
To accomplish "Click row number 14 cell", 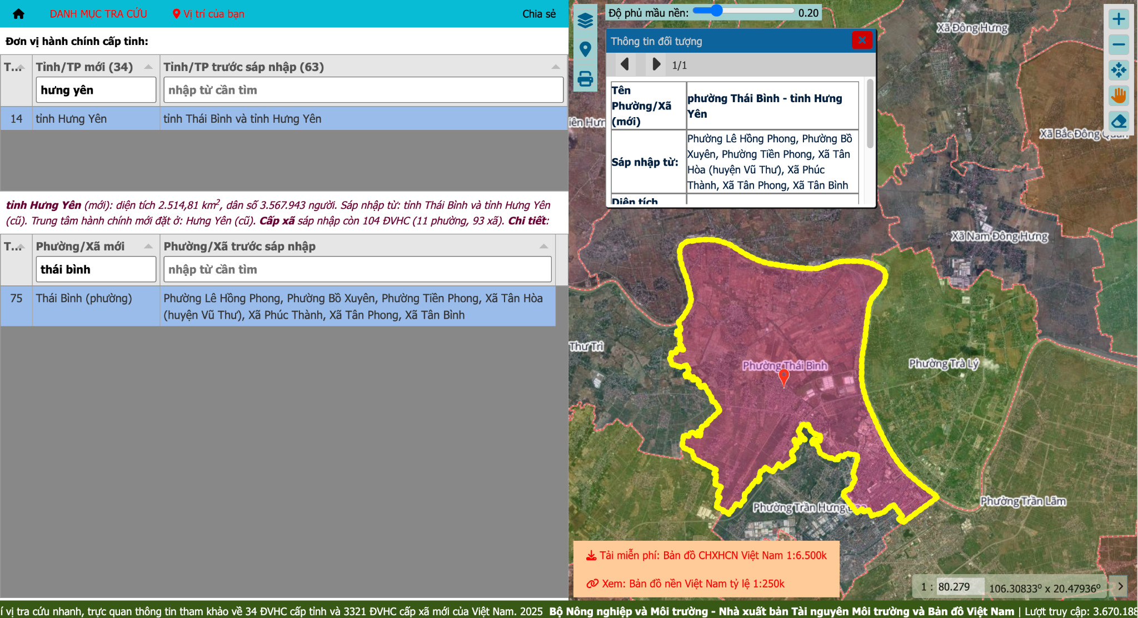I will tap(16, 119).
